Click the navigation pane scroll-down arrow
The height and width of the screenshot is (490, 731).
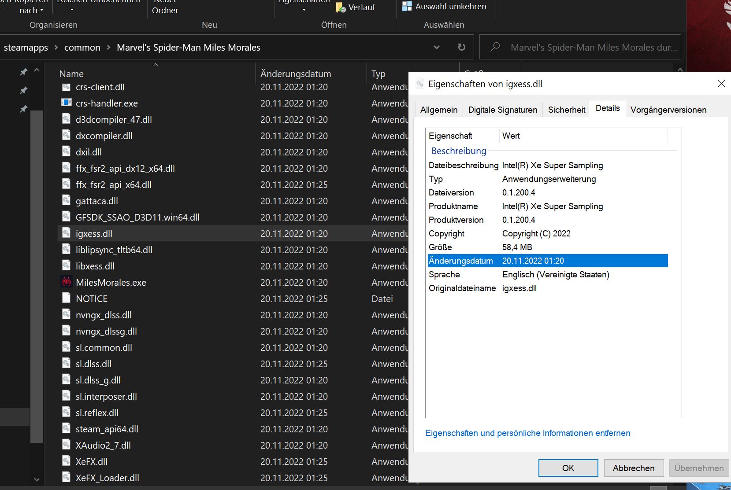tap(37, 479)
